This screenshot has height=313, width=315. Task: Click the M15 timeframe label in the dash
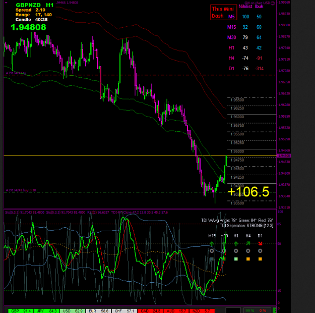click(x=231, y=27)
